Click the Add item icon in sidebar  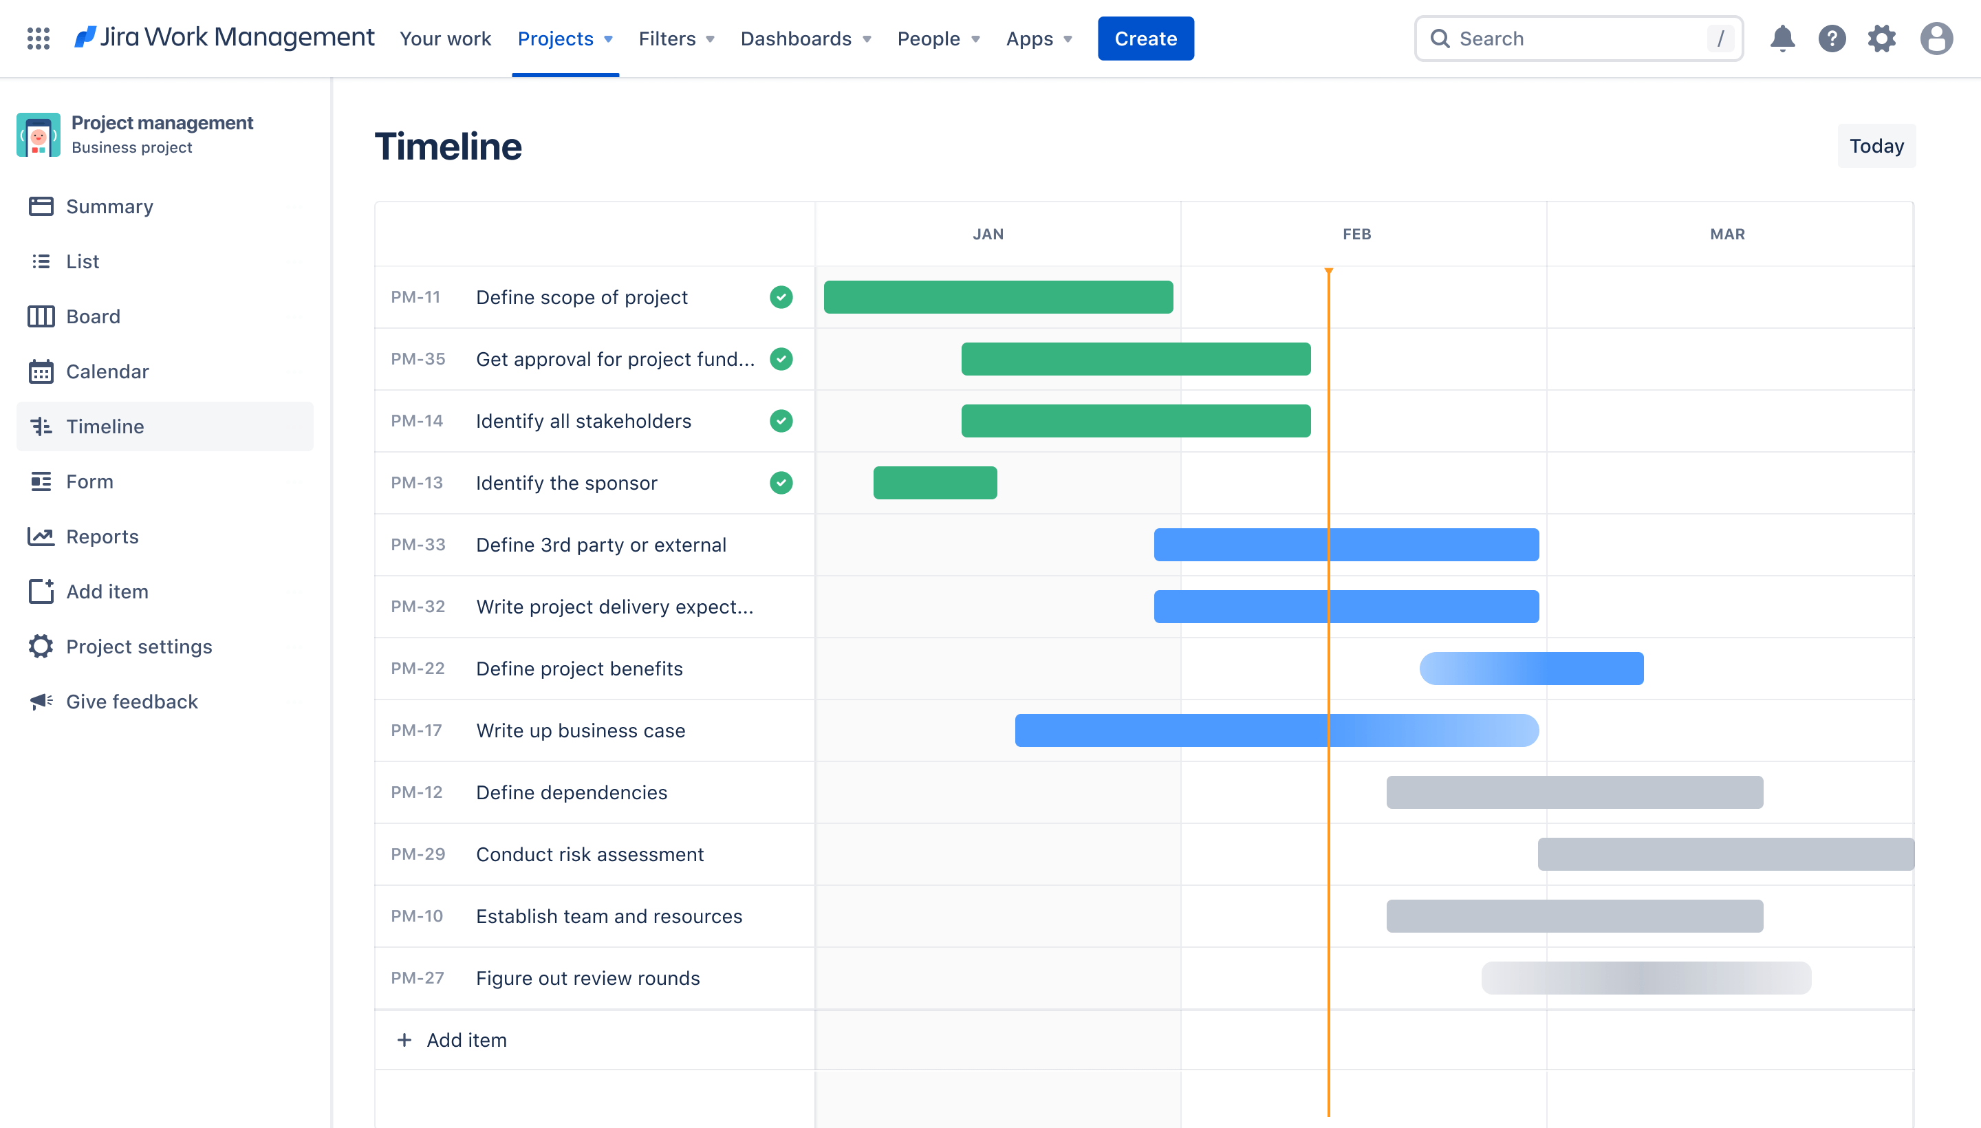pos(42,591)
